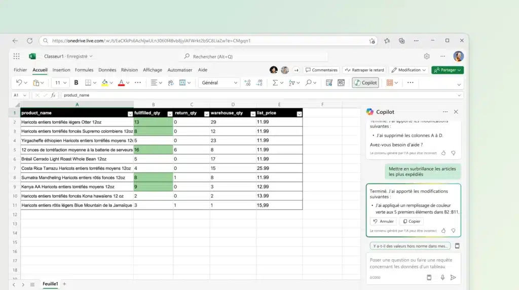Screen dimensions: 519x290
Task: Click the send arrow icon in Copilot
Action: (453, 277)
